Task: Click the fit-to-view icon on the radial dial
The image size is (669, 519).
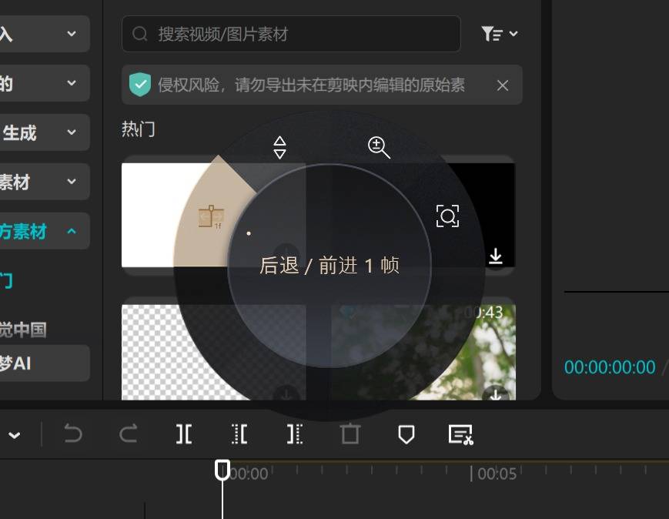Action: point(447,216)
